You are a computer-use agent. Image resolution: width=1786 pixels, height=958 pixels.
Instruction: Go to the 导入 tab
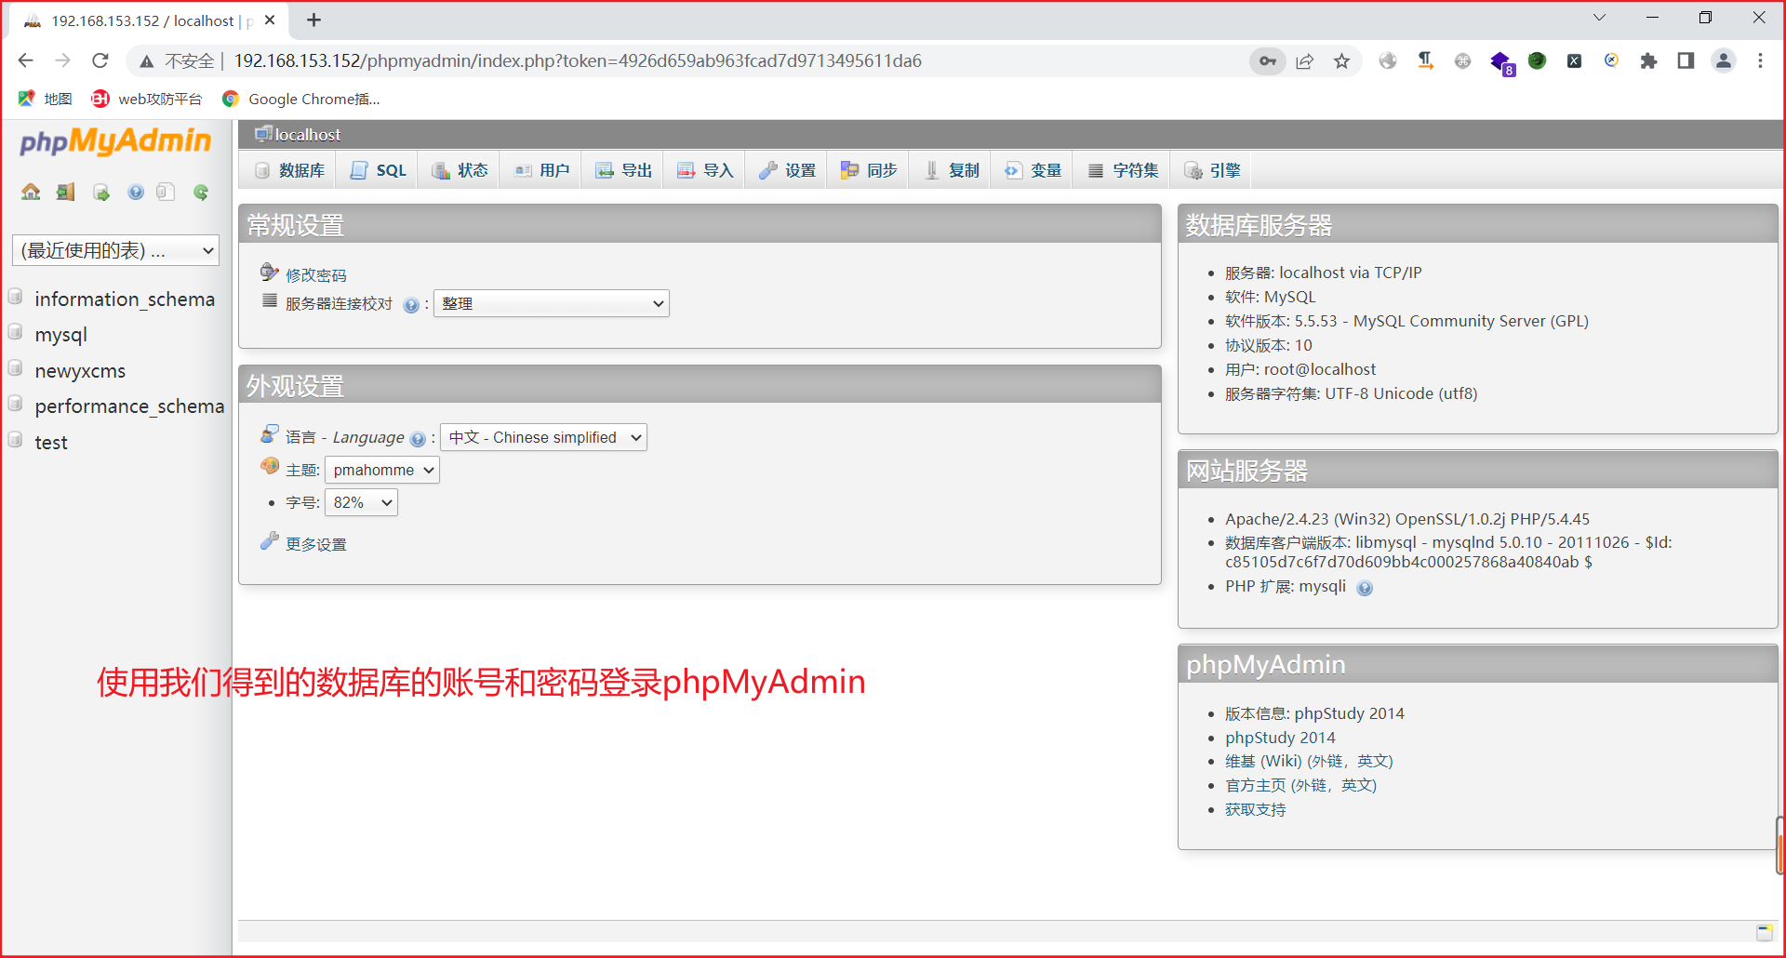[705, 170]
